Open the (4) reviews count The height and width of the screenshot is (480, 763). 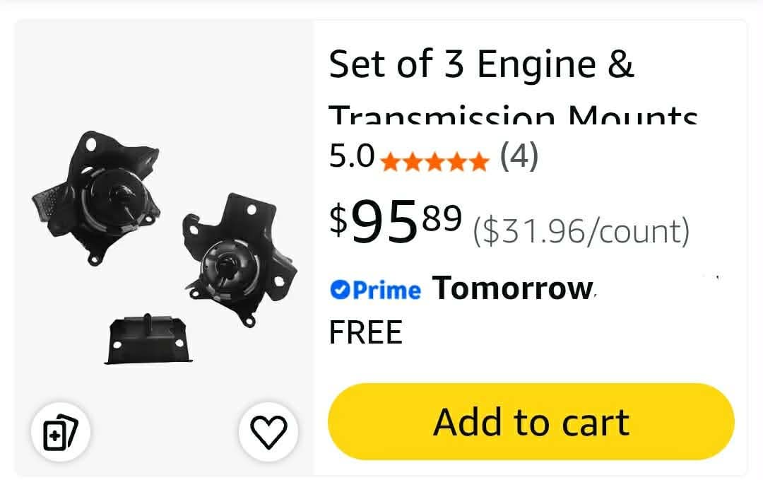point(519,156)
